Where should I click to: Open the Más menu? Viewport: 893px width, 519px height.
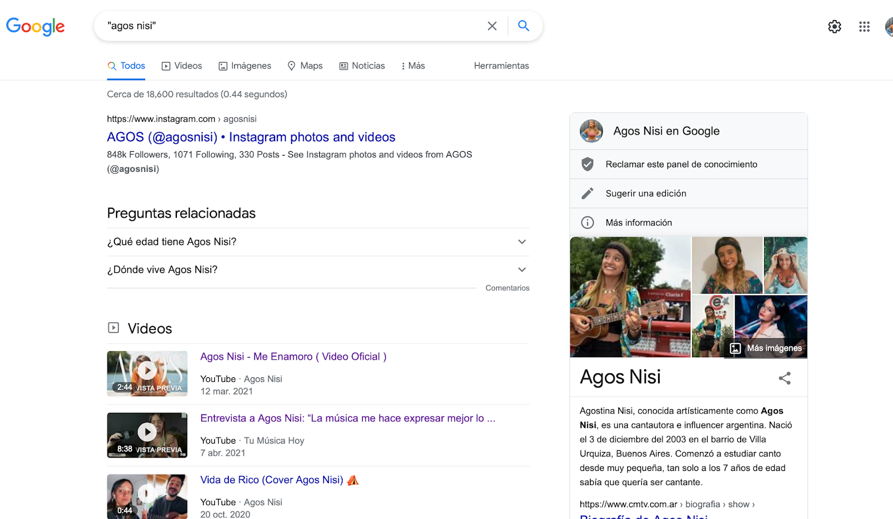[413, 66]
